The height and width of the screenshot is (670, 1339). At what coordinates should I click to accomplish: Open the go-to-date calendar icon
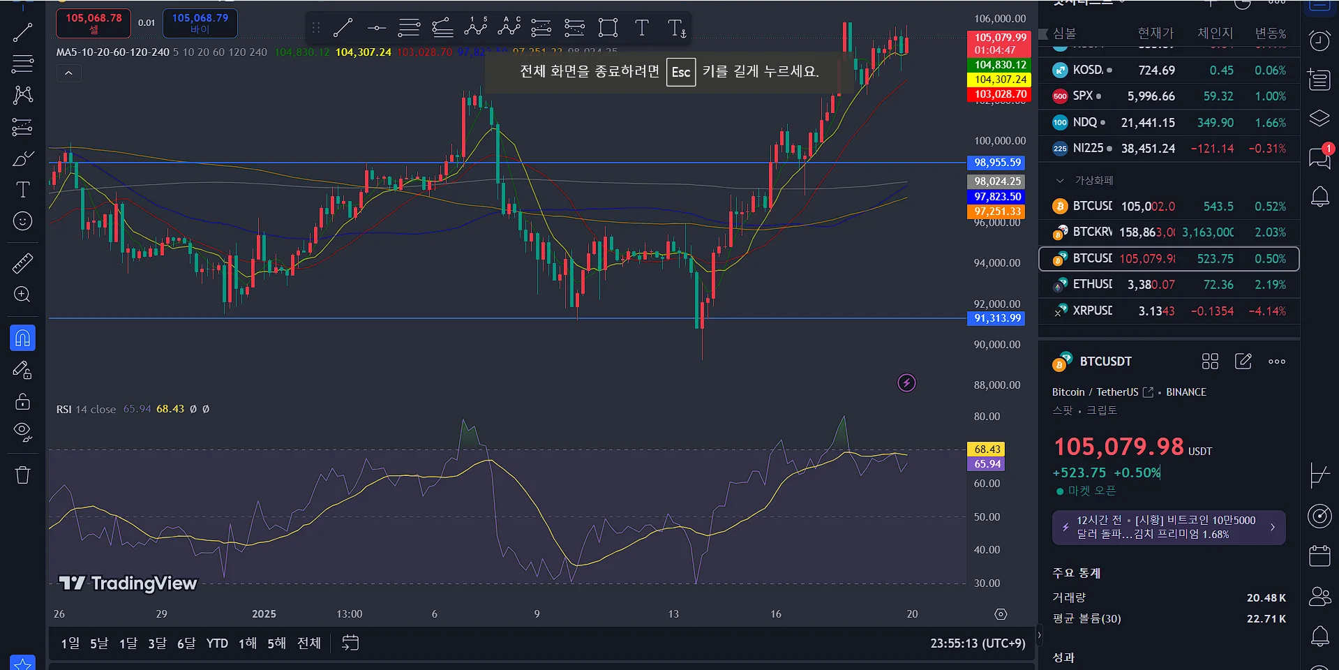click(350, 643)
